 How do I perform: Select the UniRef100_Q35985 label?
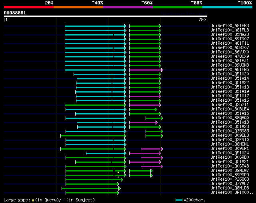pos(230,131)
